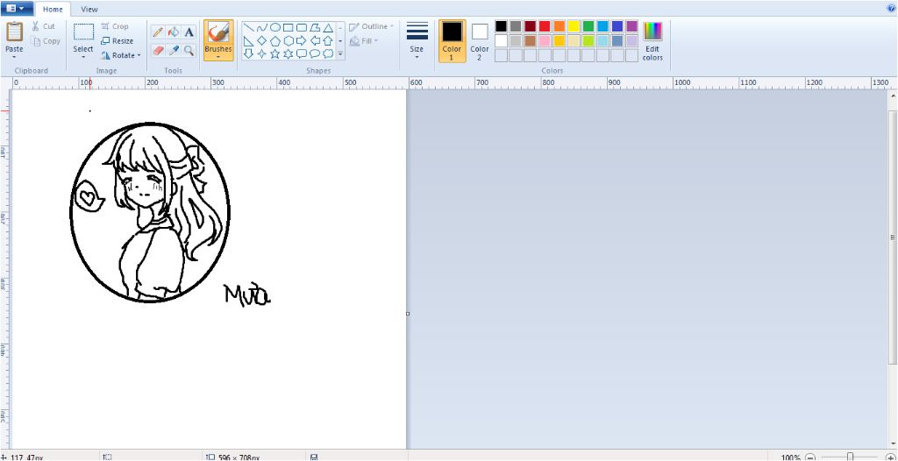The width and height of the screenshot is (898, 461).
Task: Choose the Polygon shape
Action: 315,27
